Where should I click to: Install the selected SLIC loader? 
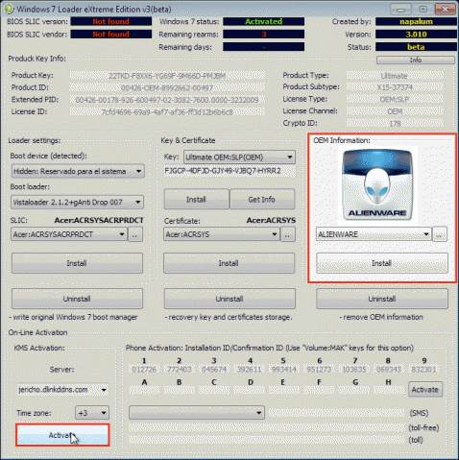click(x=77, y=263)
